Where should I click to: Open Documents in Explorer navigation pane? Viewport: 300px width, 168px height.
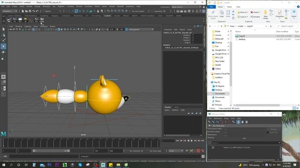click(x=220, y=93)
